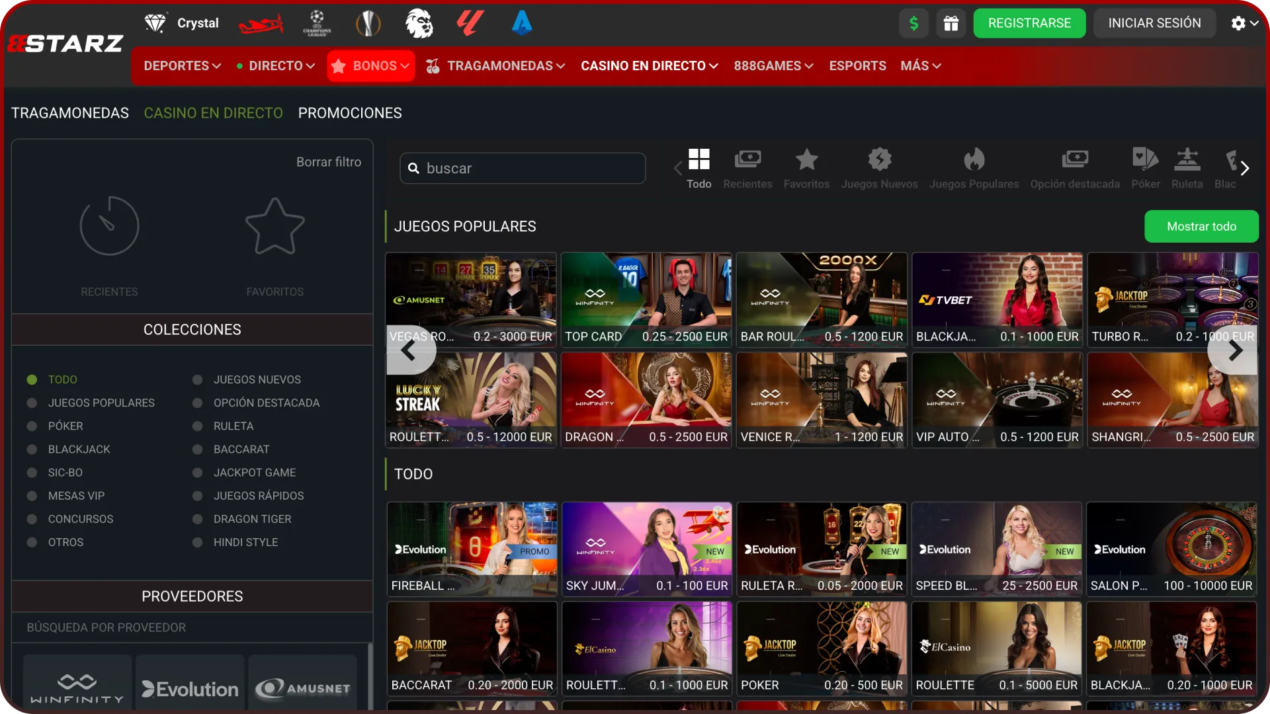Click the buscar search field
This screenshot has width=1270, height=714.
(x=522, y=168)
